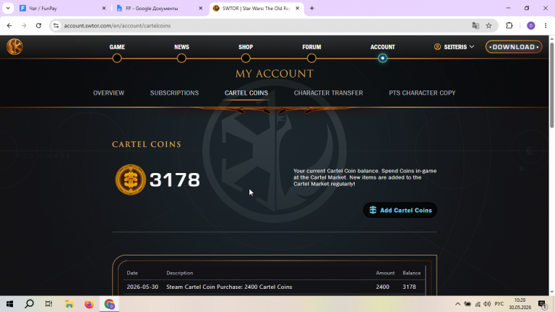The width and height of the screenshot is (555, 312).
Task: Click the Description column header
Action: [x=180, y=273]
